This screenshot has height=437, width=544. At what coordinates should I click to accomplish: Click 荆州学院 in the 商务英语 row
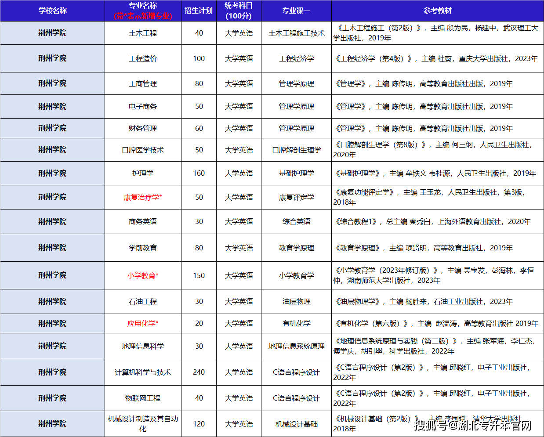pos(52,221)
